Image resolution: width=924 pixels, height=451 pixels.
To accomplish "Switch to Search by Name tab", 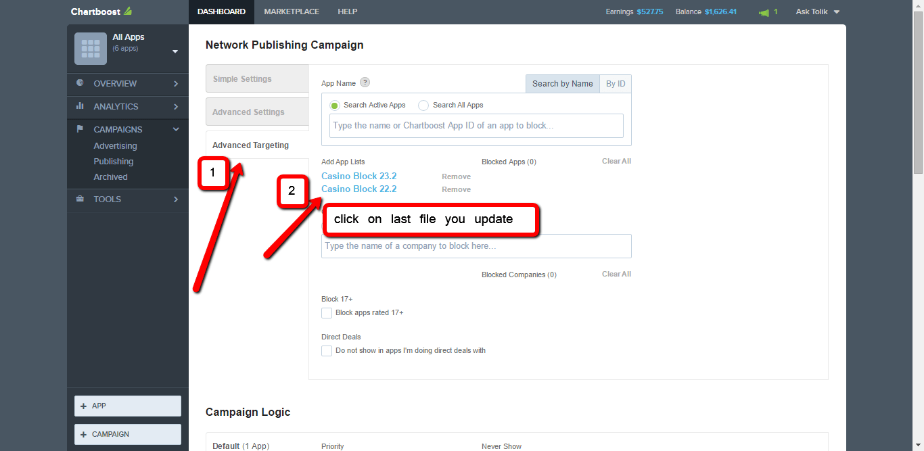I will pos(563,84).
